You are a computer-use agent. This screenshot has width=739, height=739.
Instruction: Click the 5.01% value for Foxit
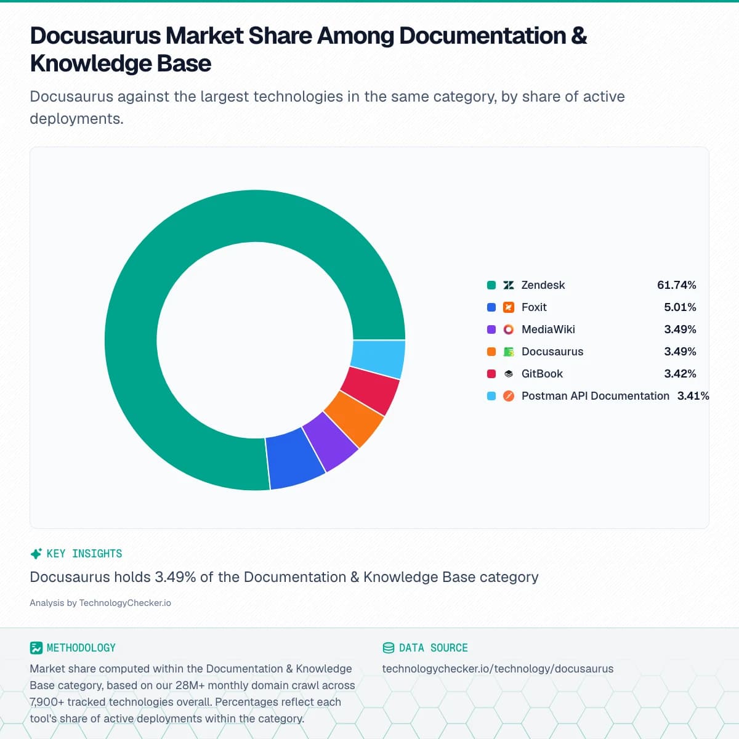(680, 307)
